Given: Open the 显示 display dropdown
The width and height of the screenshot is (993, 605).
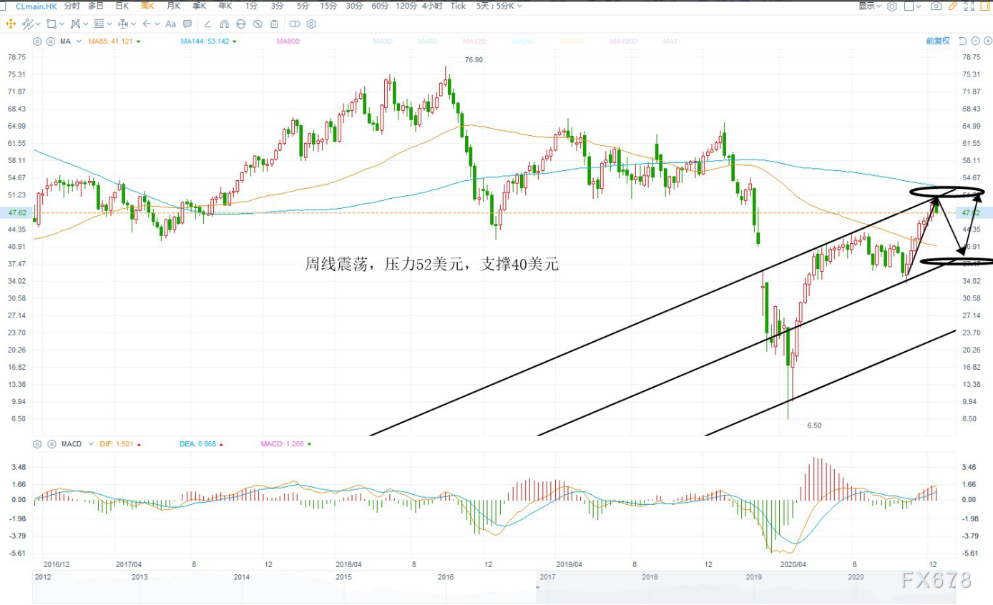Looking at the screenshot, I should [871, 6].
